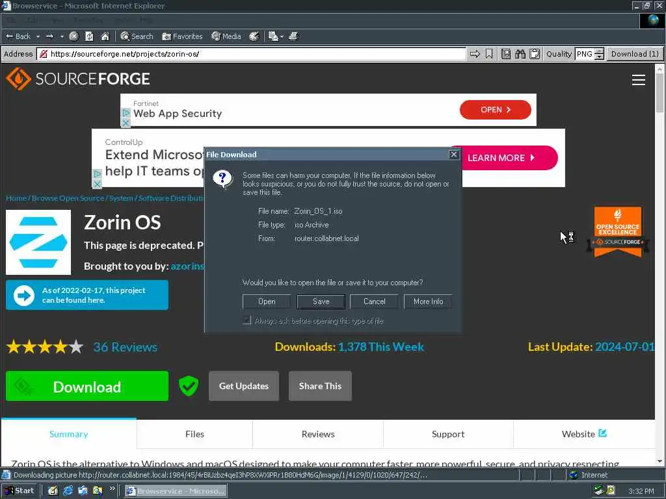Click the green shield checkmark icon
This screenshot has height=499, width=666.
click(189, 386)
